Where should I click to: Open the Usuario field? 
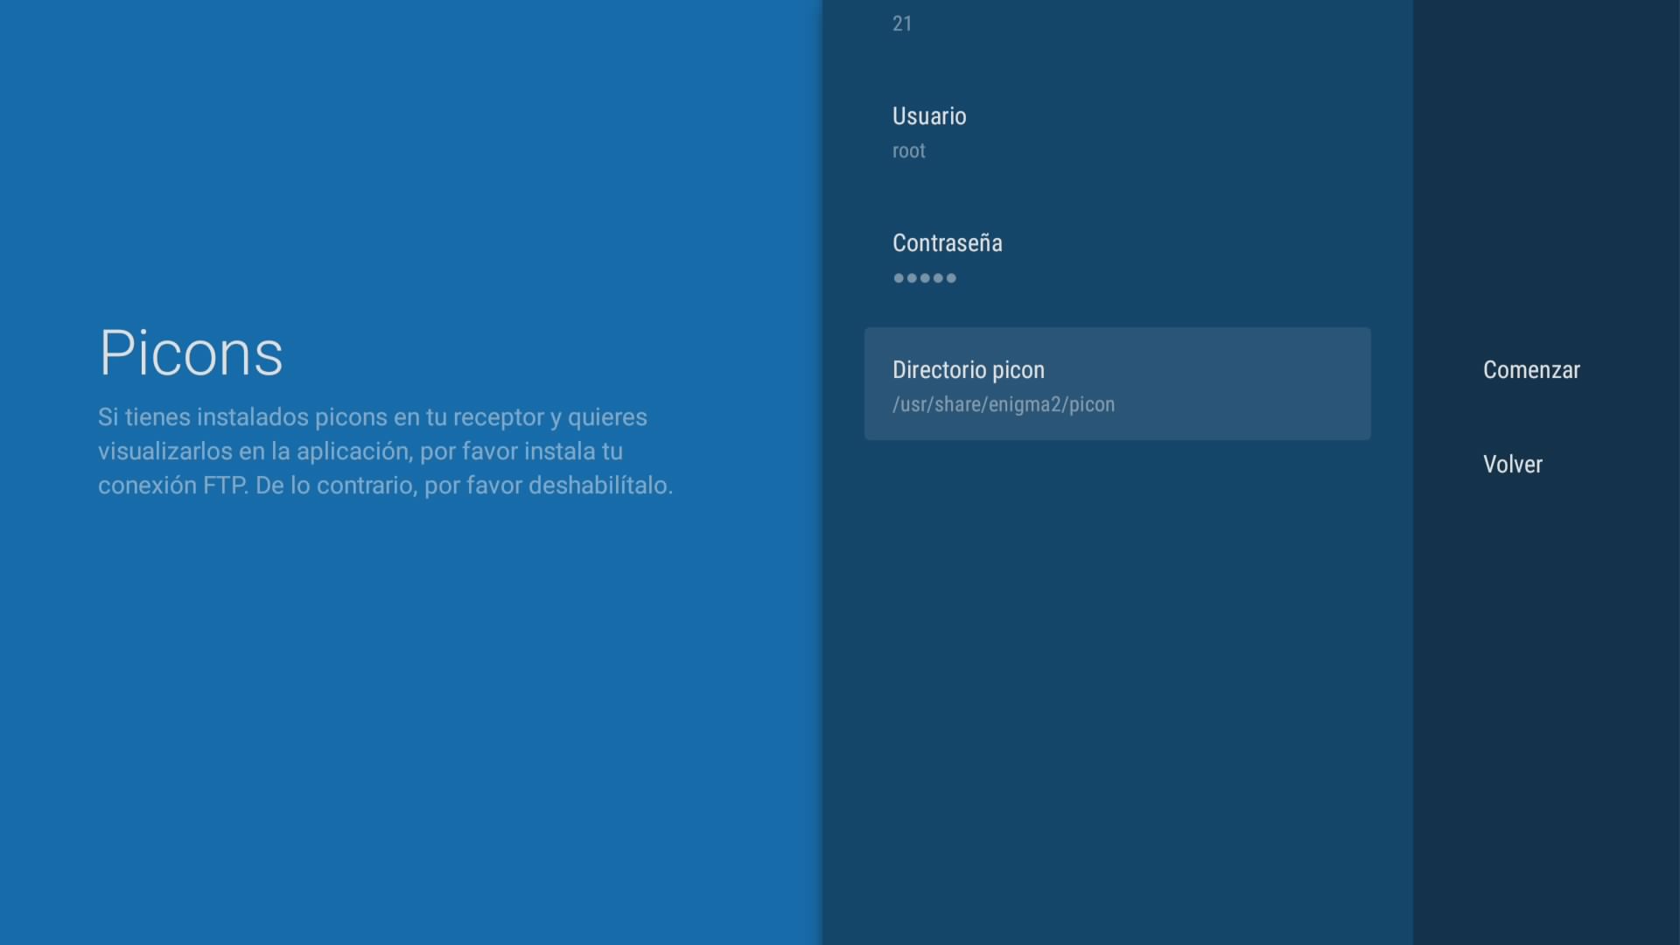[1116, 131]
